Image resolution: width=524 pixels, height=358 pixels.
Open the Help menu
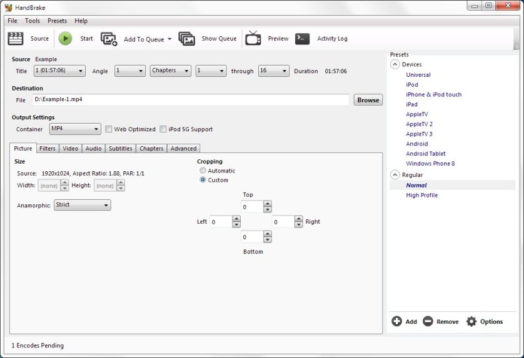tap(81, 21)
